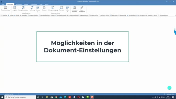Open notification center icon
Screen dimensions: 176x99
click(x=173, y=97)
